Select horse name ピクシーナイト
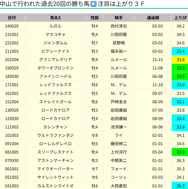Screen dimensions: 188x189 (55, 51)
